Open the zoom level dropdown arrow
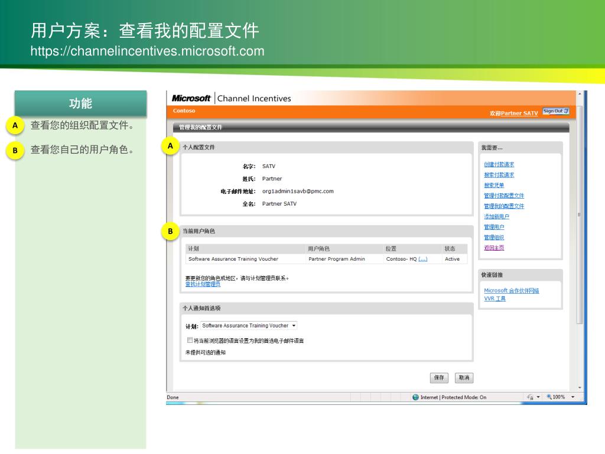 [573, 397]
